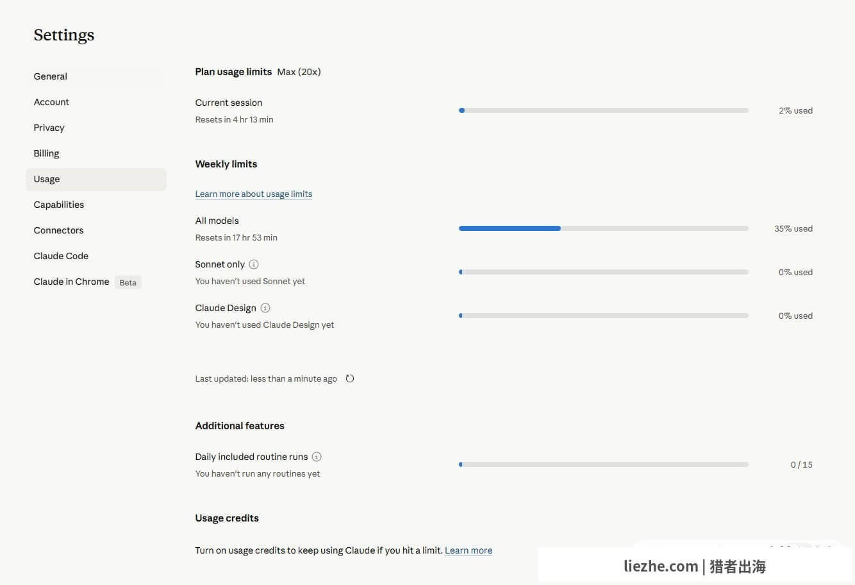855x585 pixels.
Task: Click the '0% used' value for Sonnet only
Action: click(x=795, y=272)
